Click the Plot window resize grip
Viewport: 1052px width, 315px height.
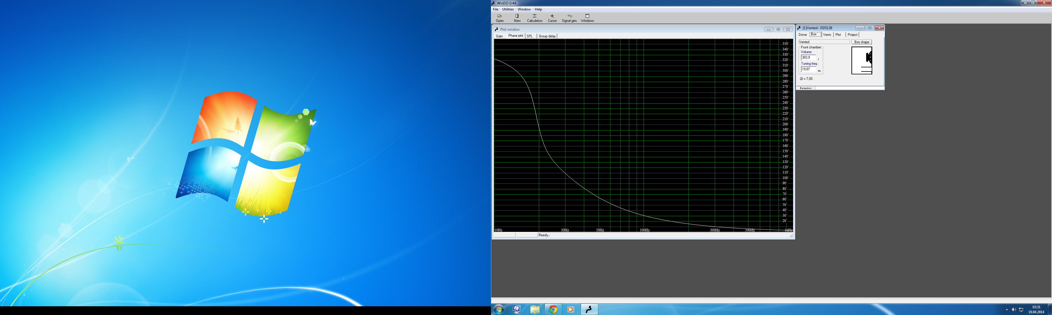791,236
